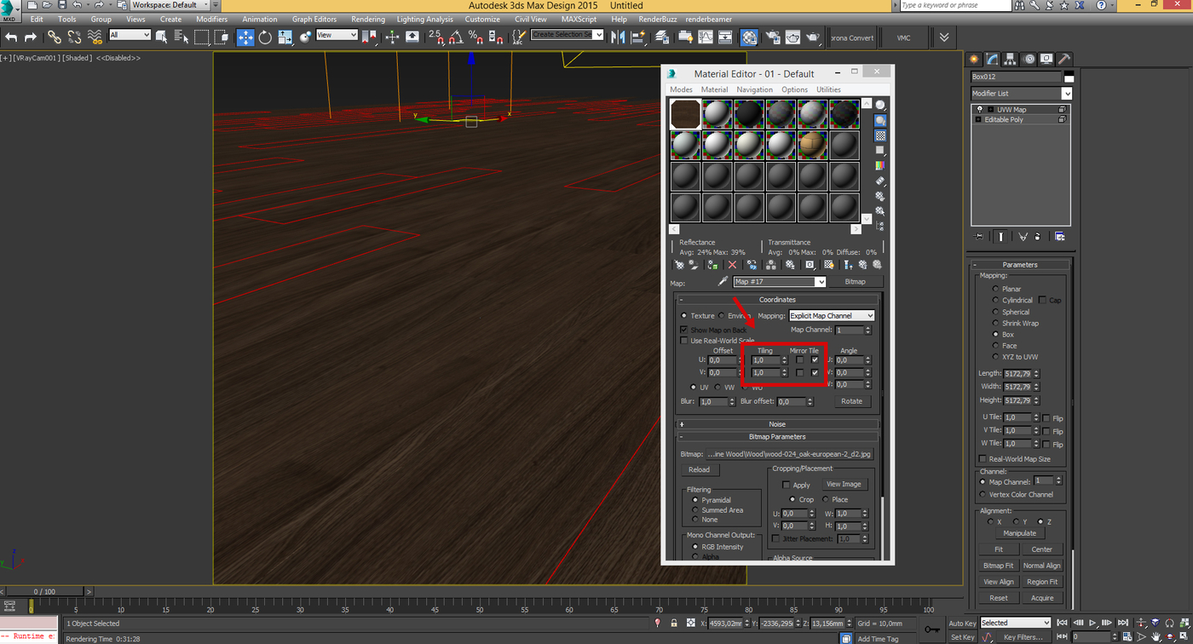The width and height of the screenshot is (1193, 644).
Task: Open the selection filter All dropdown
Action: click(x=130, y=35)
